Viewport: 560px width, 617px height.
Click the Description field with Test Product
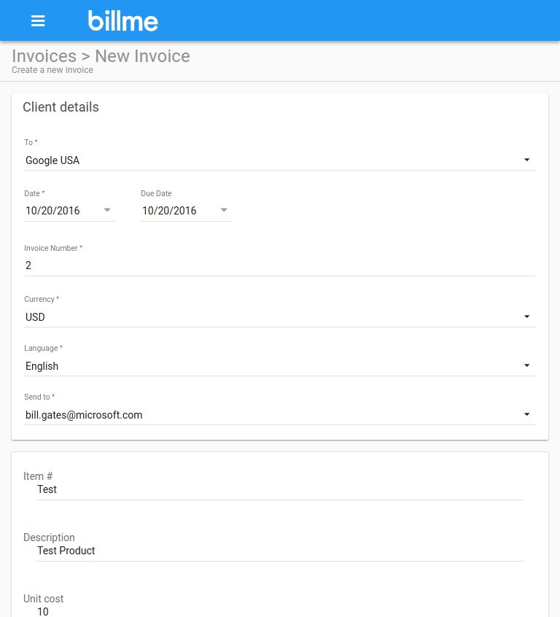pos(280,551)
